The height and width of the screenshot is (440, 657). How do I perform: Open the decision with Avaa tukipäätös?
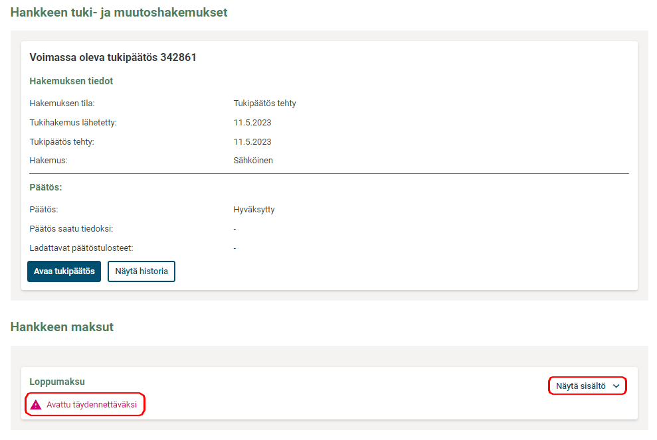click(x=64, y=271)
